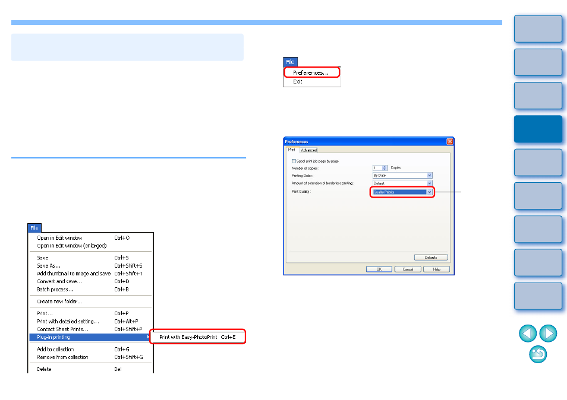Open Amount of extension of borderless printing dropdown
The height and width of the screenshot is (400, 567).
pyautogui.click(x=430, y=183)
